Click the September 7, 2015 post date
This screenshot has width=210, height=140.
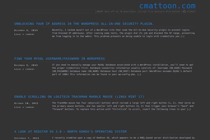26,138
